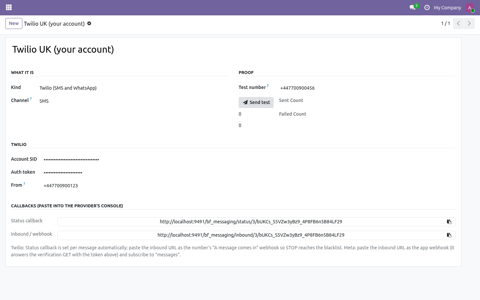Click the CALLBACKS section header
Screen dimensions: 480x300
click(x=67, y=206)
